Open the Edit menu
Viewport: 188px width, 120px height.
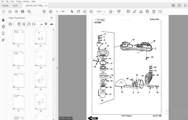[7, 2]
